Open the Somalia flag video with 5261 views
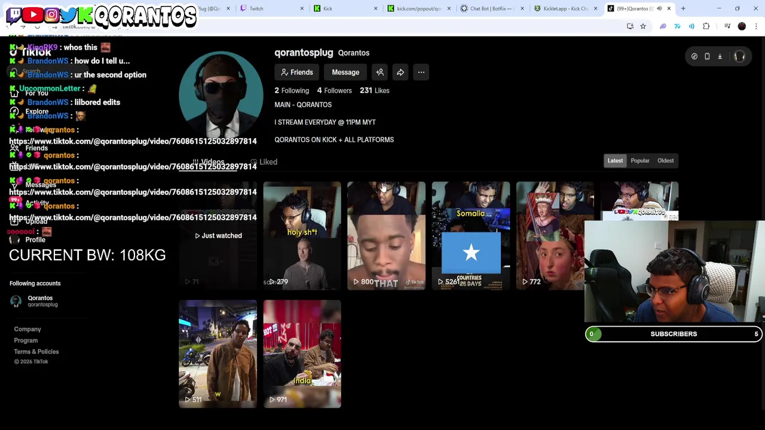The height and width of the screenshot is (430, 765). (x=470, y=236)
